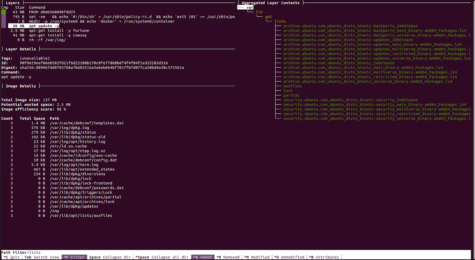Select the auxfiles tree entry
Image resolution: width=475 pixels, height=260 pixels.
(x=292, y=86)
